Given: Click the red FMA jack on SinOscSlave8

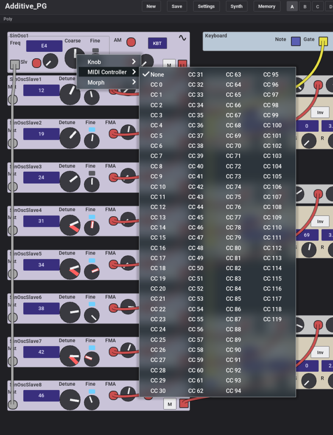Looking at the screenshot, I should (113, 395).
